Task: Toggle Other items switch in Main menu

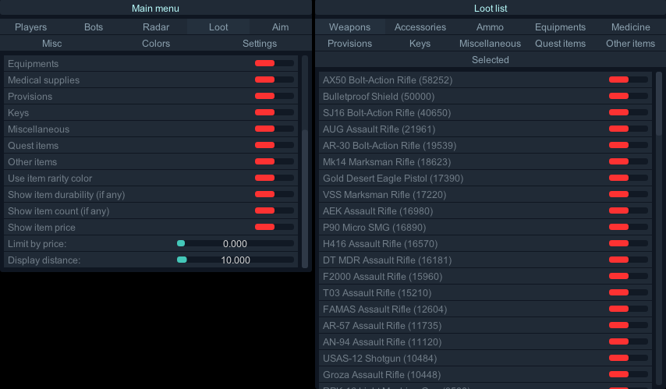Action: click(275, 161)
